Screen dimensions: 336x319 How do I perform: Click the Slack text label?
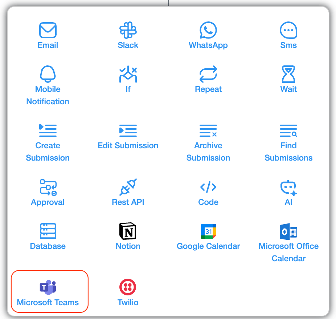pyautogui.click(x=128, y=45)
